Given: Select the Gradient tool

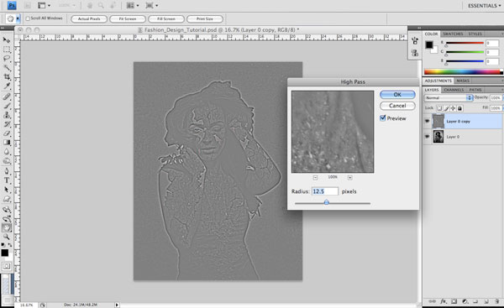Looking at the screenshot, I should (7, 143).
